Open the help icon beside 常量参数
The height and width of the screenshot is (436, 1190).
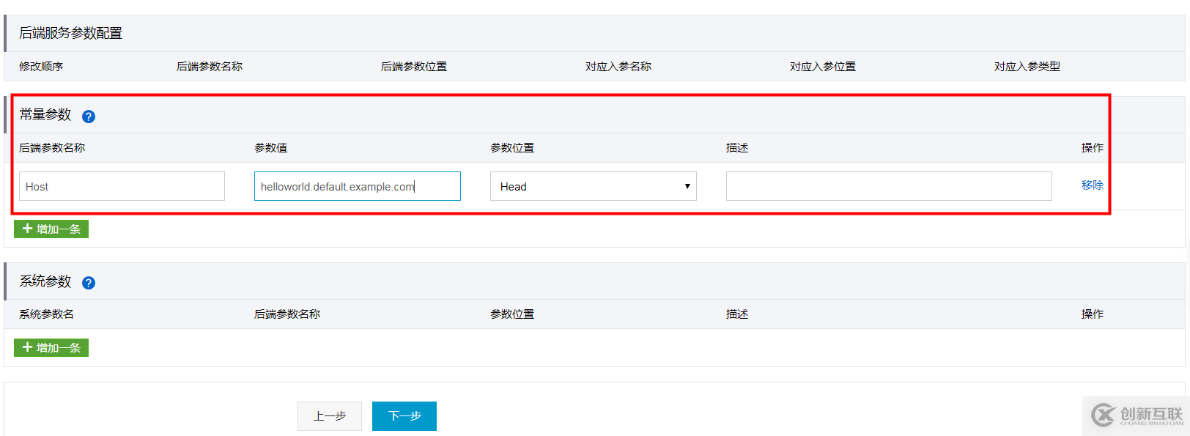tap(89, 117)
